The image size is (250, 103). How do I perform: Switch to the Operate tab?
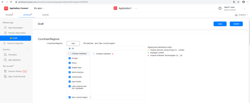[x=45, y=15]
